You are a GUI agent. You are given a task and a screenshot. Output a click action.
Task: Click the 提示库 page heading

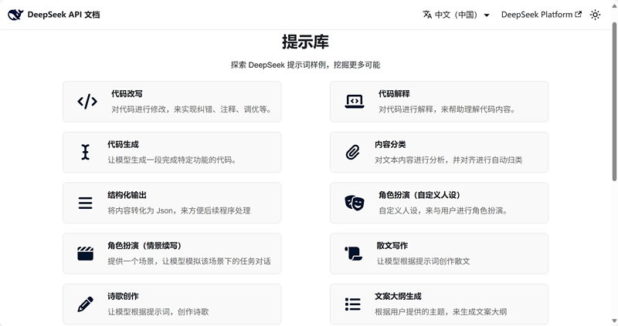tap(305, 42)
